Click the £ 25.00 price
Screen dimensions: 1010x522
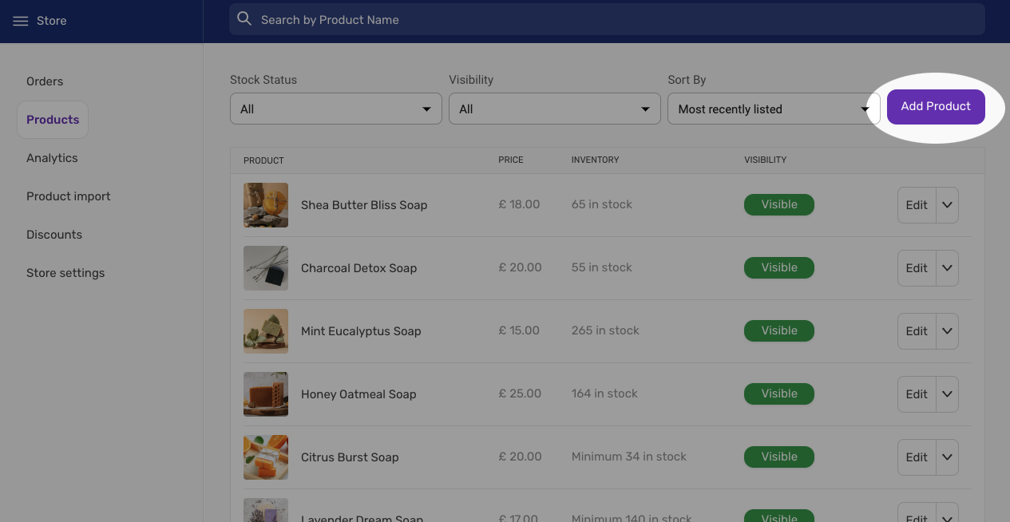coord(520,393)
